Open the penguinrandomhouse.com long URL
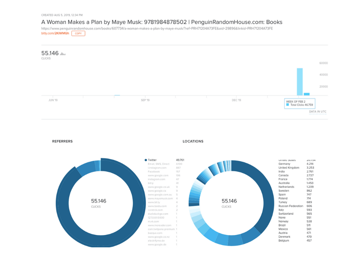 coord(157,28)
